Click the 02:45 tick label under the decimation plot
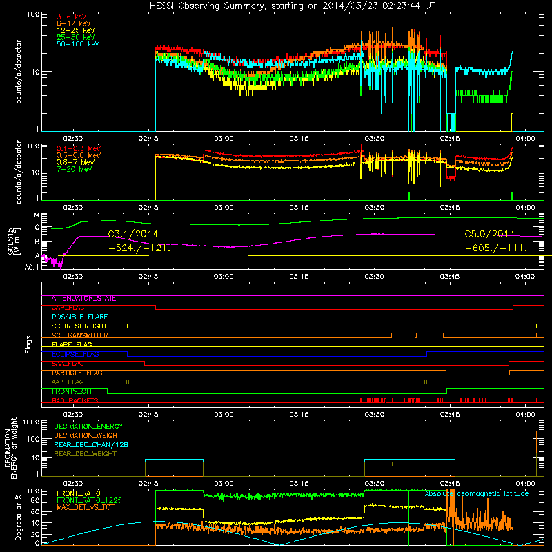Image resolution: width=552 pixels, height=552 pixels. click(148, 484)
